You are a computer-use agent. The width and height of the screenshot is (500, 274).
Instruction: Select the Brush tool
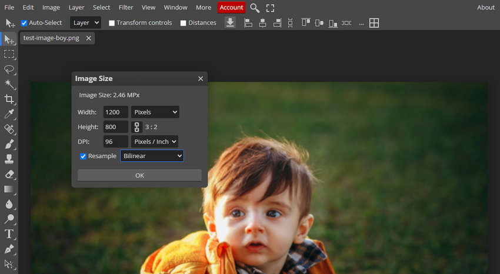click(x=9, y=144)
